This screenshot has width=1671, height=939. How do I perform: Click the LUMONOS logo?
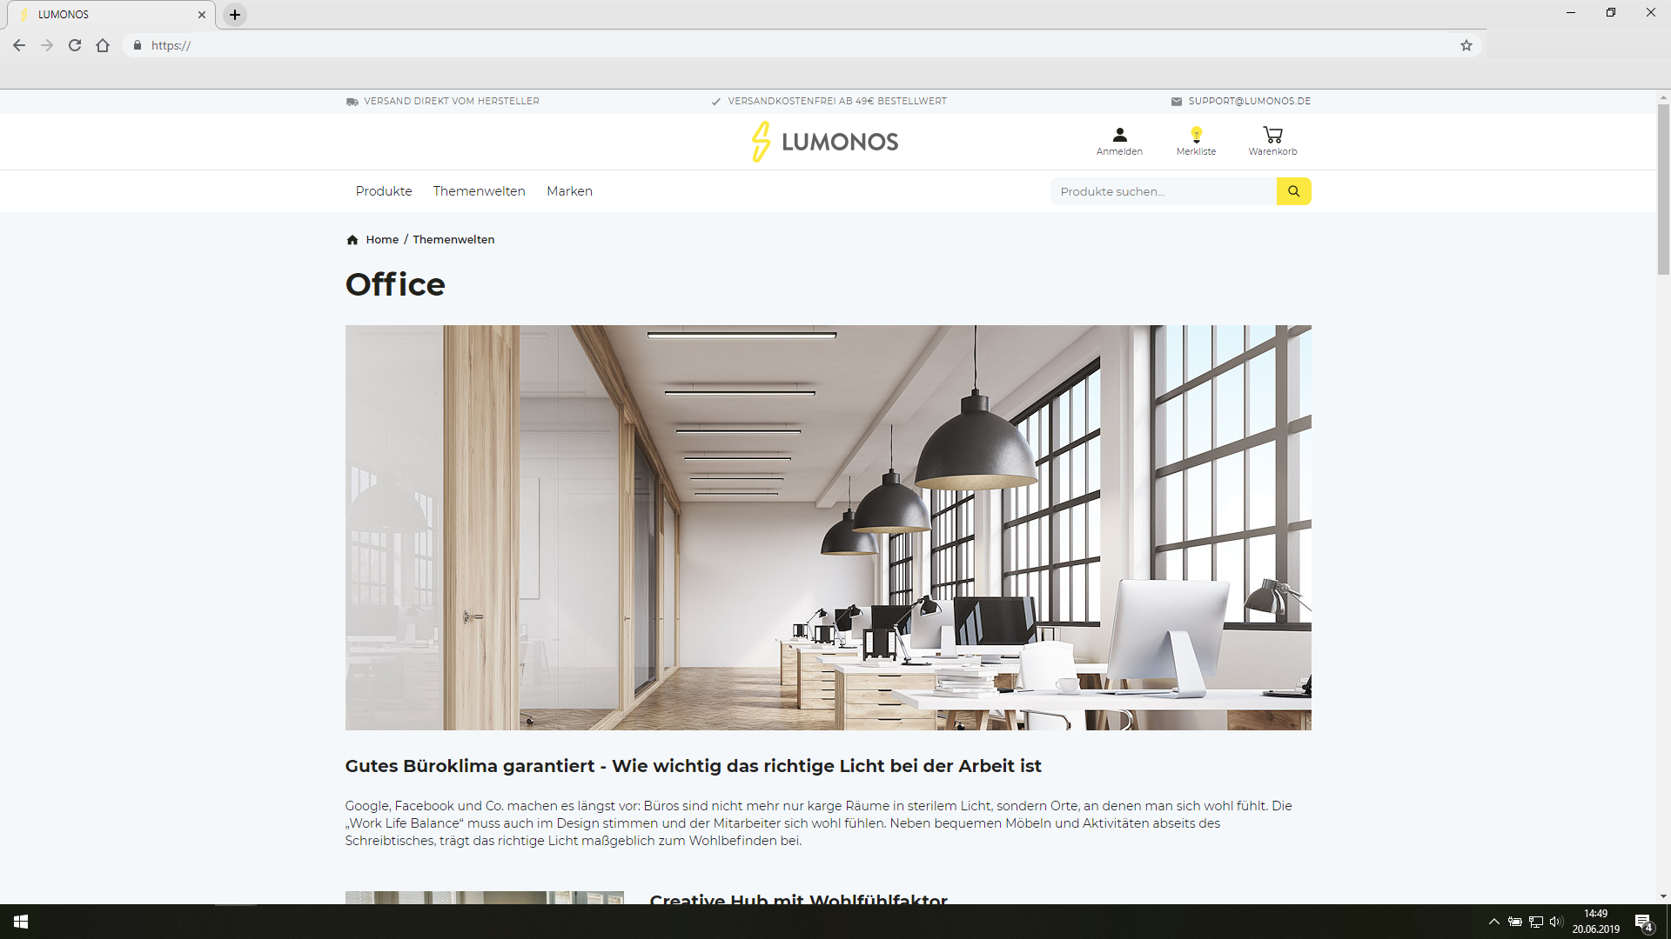point(825,142)
